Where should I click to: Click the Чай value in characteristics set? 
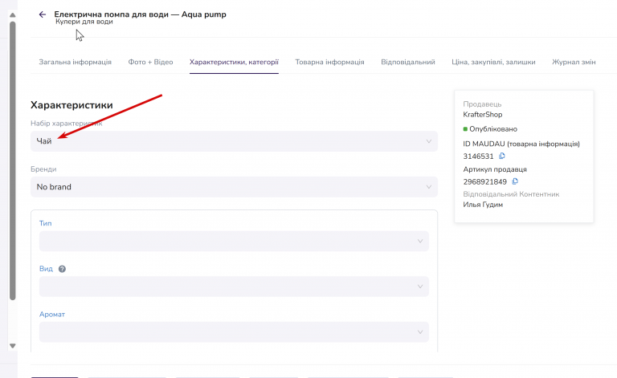coord(44,141)
